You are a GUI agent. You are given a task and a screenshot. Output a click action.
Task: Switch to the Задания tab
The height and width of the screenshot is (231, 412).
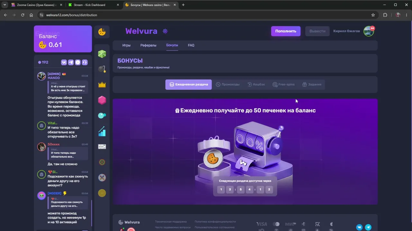[x=312, y=84]
